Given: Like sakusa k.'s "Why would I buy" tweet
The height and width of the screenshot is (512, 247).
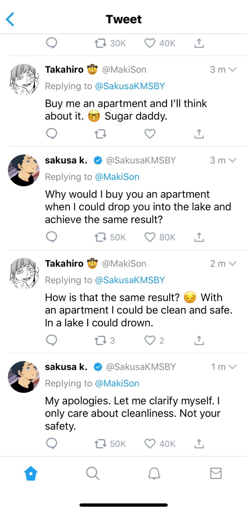Looking at the screenshot, I should point(150,237).
